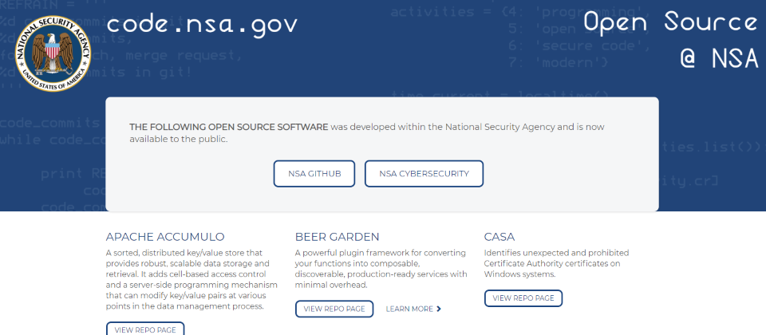Open the NSA CYBERSECURITY button

[x=424, y=173]
